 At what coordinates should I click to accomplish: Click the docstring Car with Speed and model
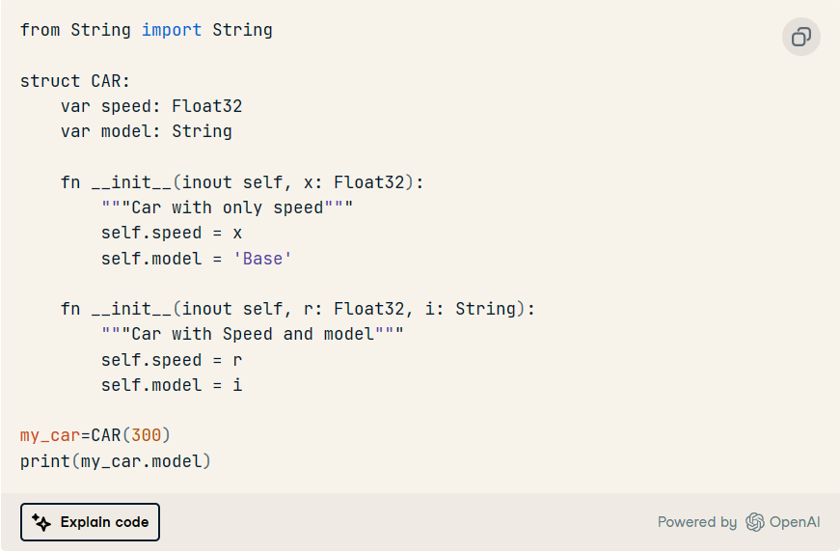pyautogui.click(x=253, y=334)
